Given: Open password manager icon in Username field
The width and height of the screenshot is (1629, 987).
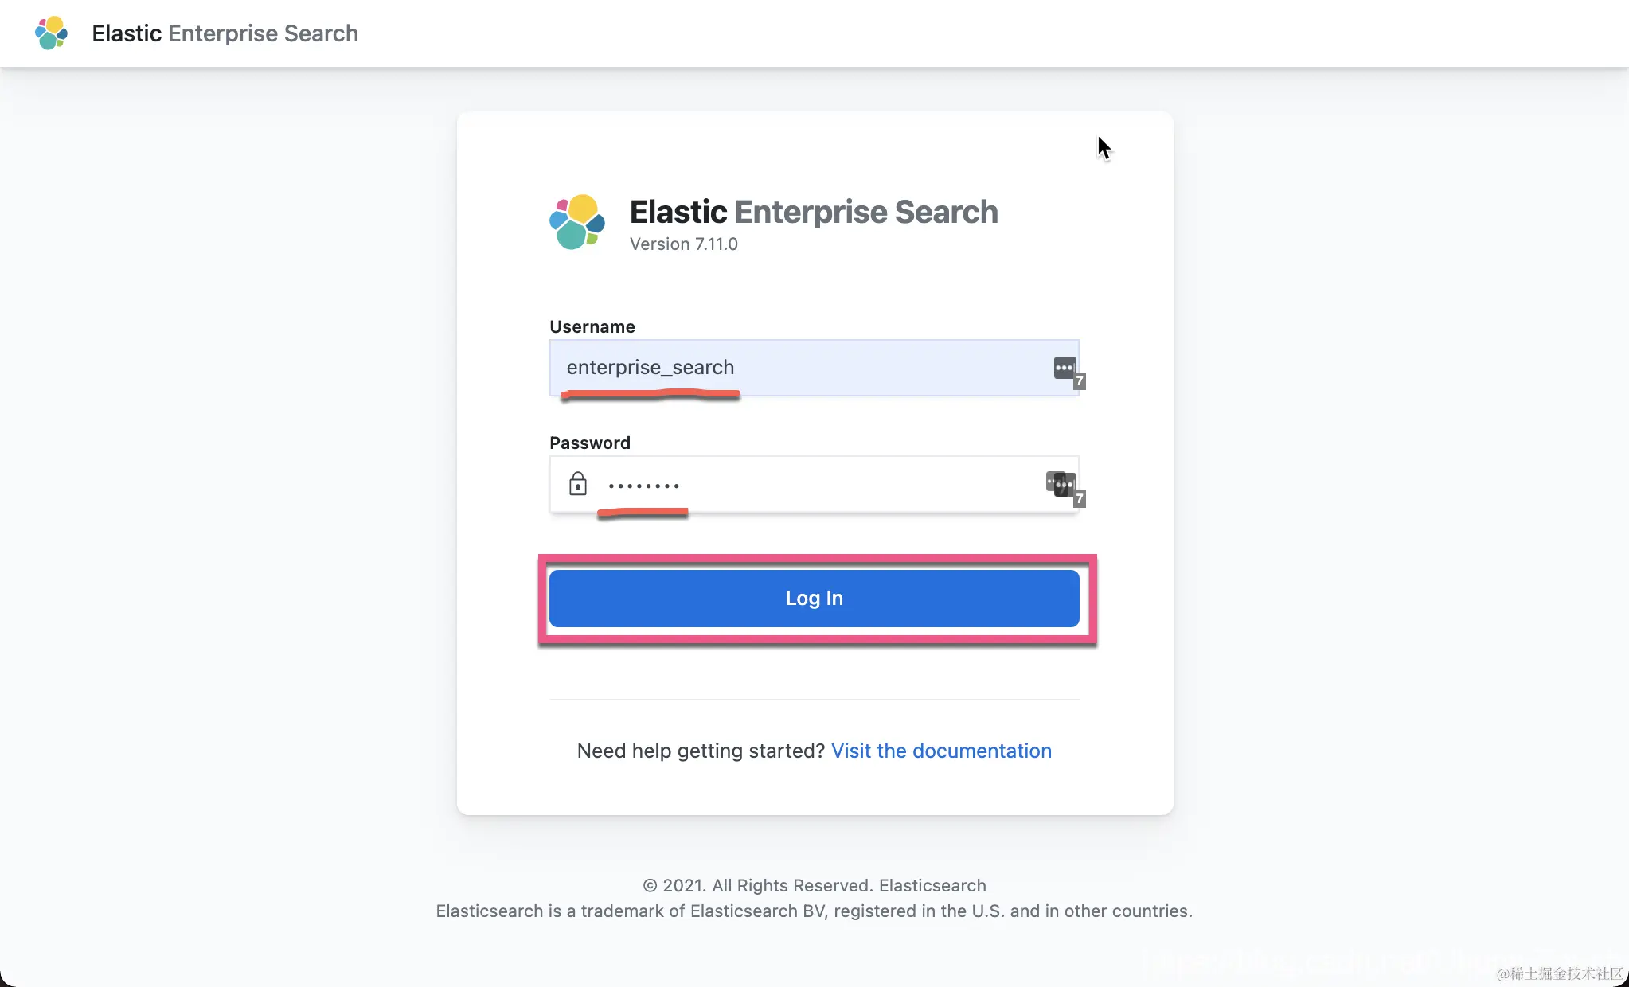Looking at the screenshot, I should click(1064, 368).
